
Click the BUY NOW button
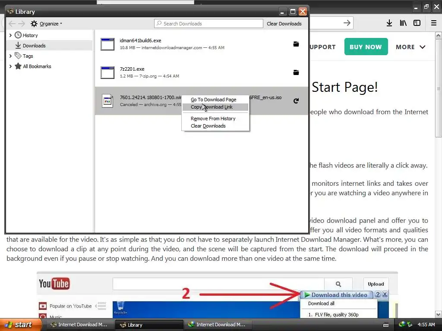point(366,47)
